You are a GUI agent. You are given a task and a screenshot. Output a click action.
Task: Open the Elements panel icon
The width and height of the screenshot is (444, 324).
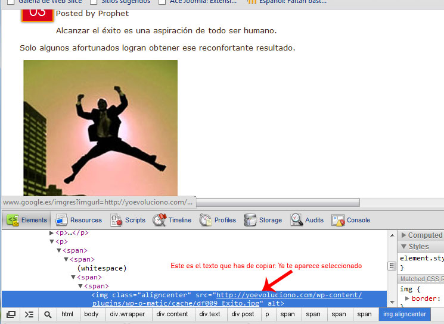(13, 220)
